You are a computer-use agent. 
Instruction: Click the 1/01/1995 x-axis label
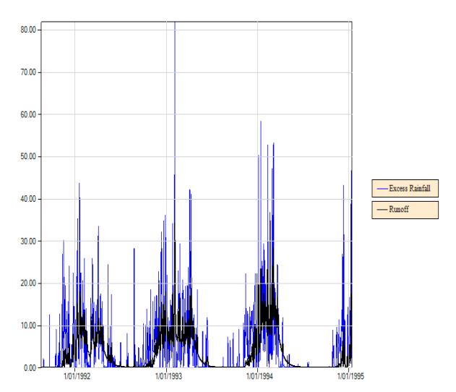click(x=350, y=376)
